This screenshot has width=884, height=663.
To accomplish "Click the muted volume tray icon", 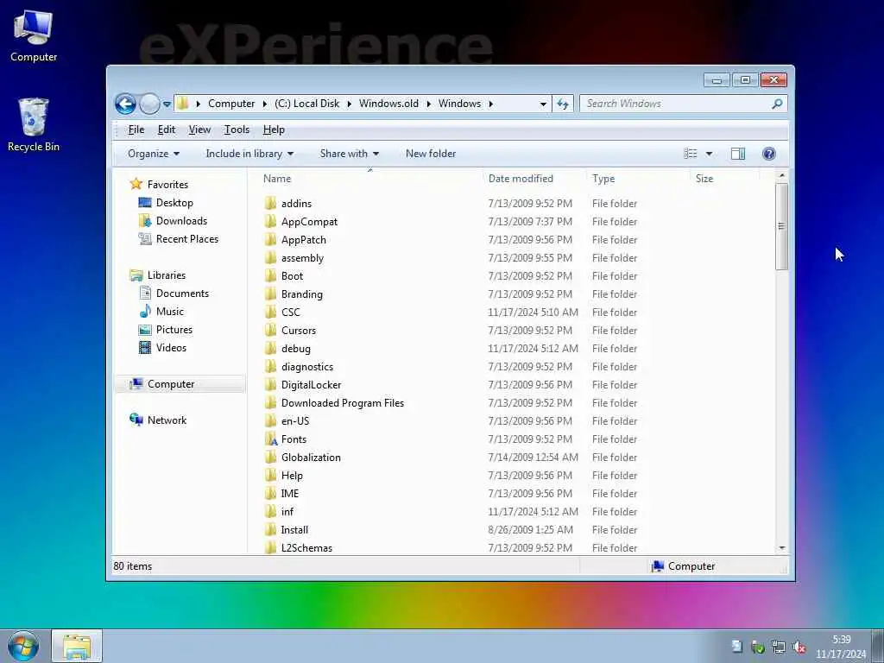I will point(799,647).
